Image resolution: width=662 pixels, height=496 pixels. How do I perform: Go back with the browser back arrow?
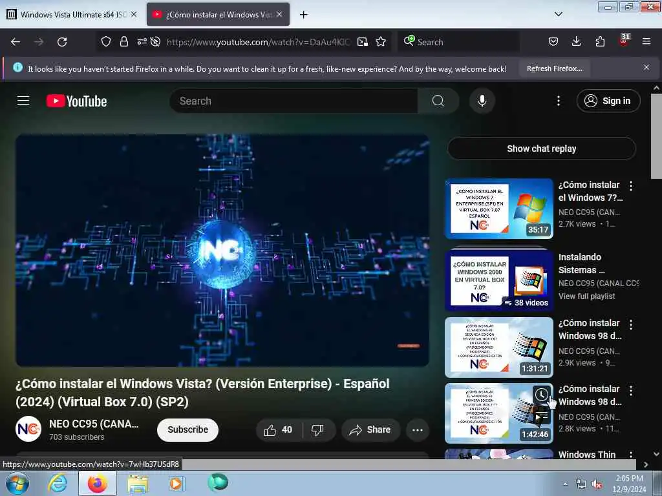pyautogui.click(x=16, y=42)
